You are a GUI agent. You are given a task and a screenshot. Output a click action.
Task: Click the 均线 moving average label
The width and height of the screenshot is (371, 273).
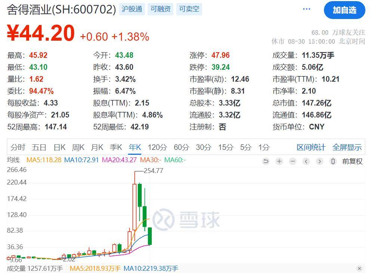[x=13, y=160]
